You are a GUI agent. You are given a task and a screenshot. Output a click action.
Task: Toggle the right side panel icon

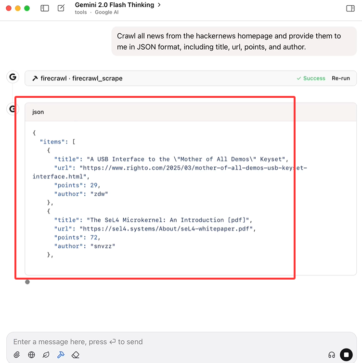pyautogui.click(x=350, y=8)
